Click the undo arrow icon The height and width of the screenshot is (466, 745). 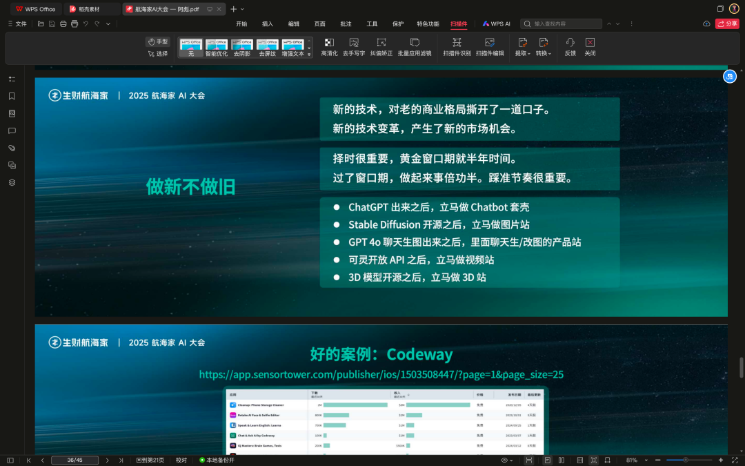coord(86,23)
